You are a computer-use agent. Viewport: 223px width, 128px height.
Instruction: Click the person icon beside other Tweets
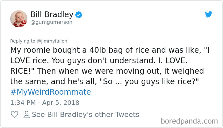coord(26,115)
